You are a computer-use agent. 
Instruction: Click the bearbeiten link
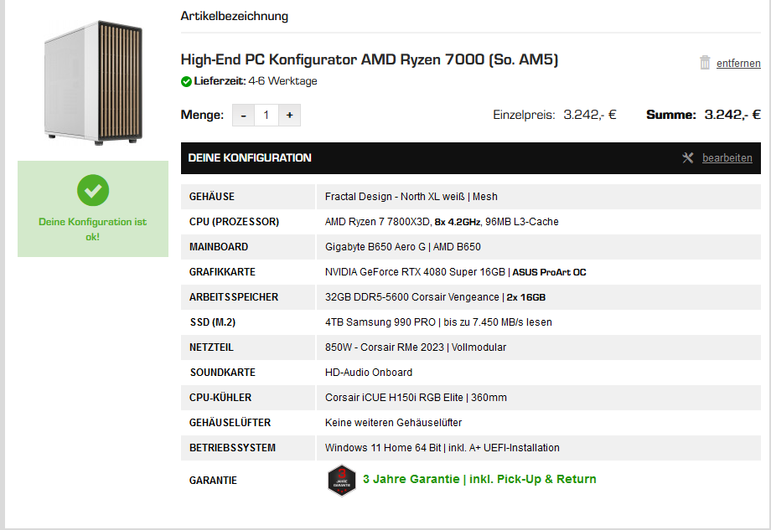point(727,158)
